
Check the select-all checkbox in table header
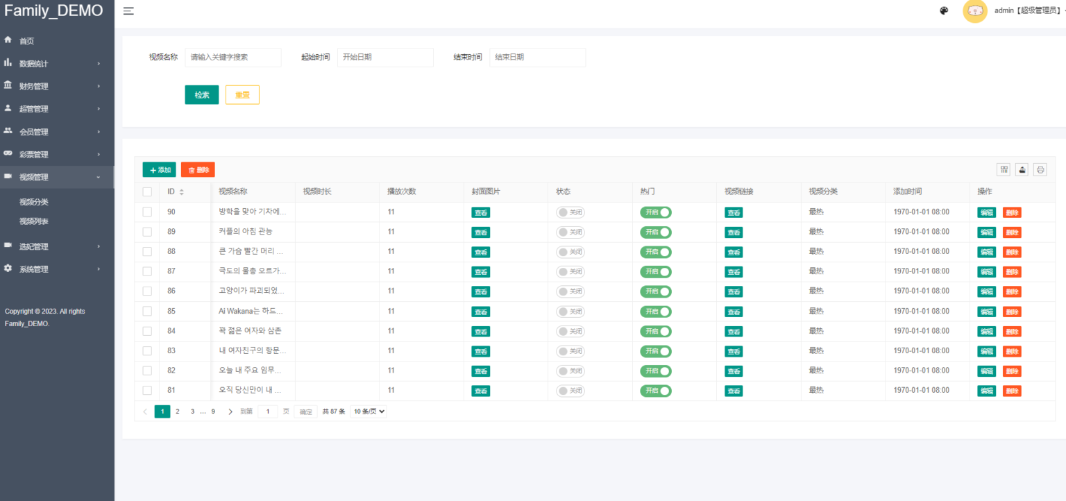147,192
